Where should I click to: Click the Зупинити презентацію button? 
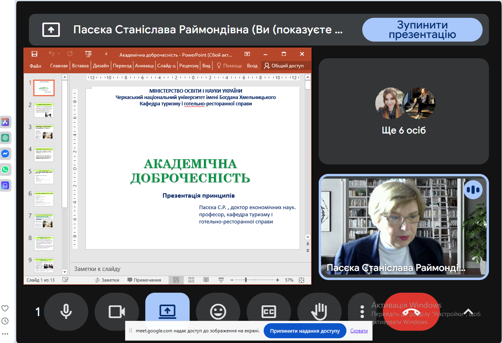tap(422, 30)
